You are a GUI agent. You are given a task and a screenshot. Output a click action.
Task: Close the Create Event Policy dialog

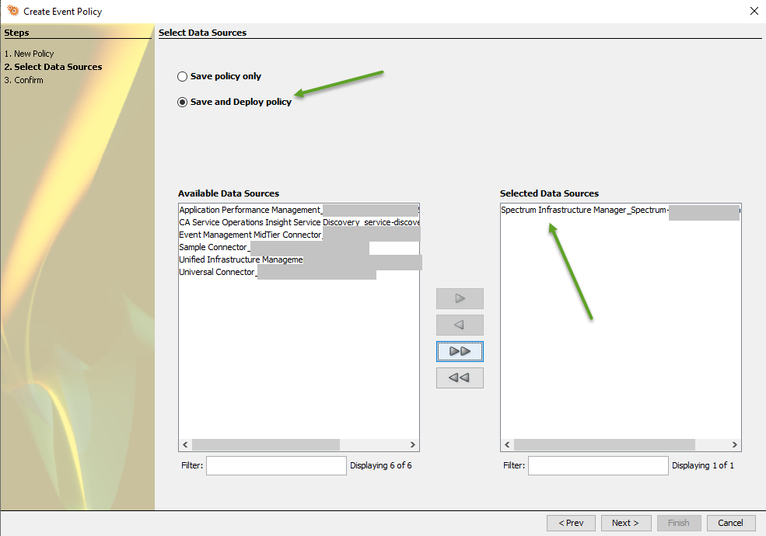click(x=754, y=11)
